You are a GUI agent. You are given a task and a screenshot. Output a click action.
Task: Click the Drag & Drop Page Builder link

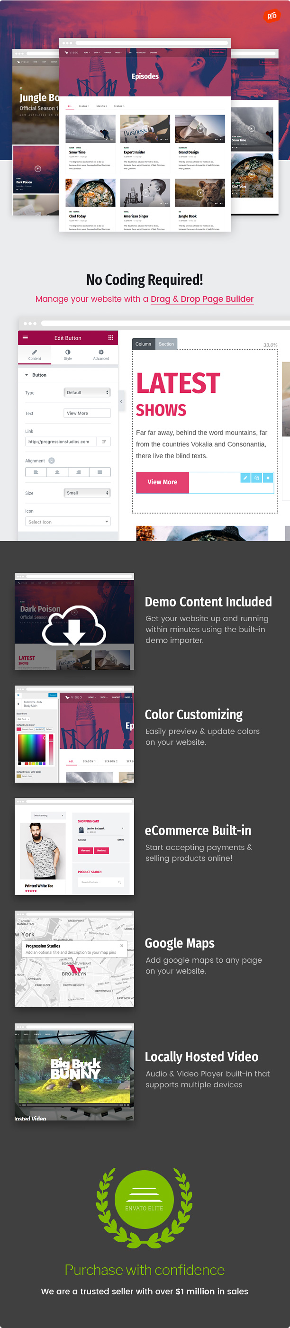coord(202,299)
